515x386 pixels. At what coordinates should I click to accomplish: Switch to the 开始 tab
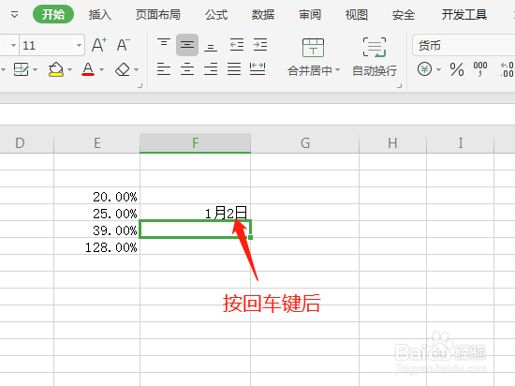click(x=53, y=14)
